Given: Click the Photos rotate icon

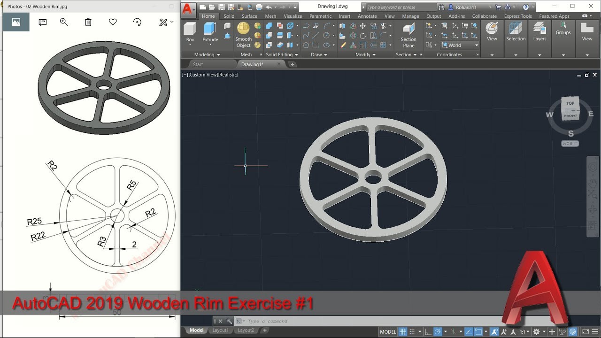Looking at the screenshot, I should click(x=138, y=22).
